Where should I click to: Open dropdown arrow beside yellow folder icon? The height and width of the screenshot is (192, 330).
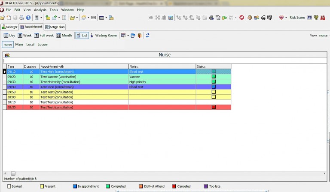77,18
